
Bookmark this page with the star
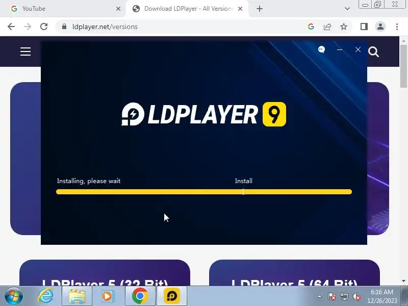(x=344, y=27)
